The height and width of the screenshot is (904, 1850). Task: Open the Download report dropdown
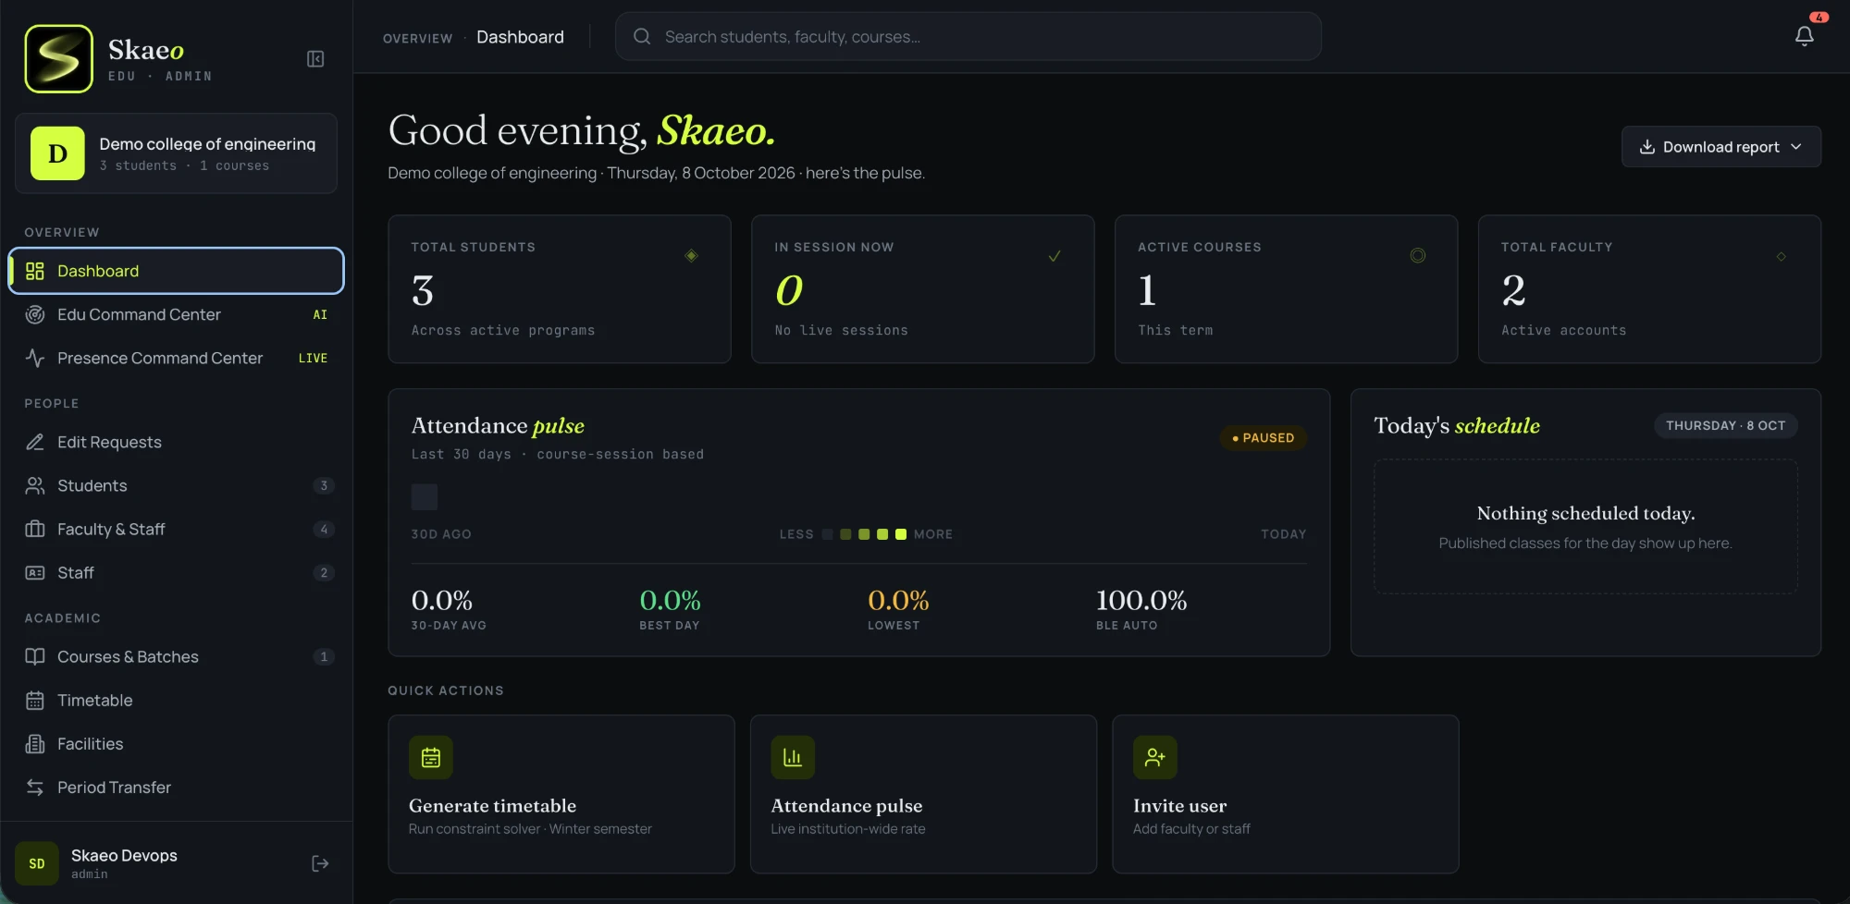[1720, 147]
